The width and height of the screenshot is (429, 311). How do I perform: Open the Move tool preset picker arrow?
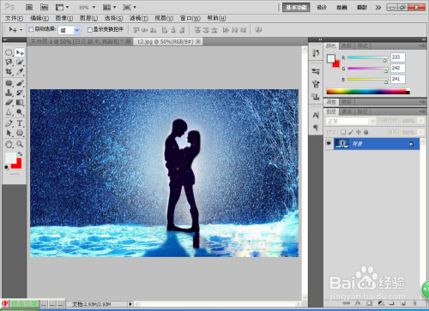pyautogui.click(x=21, y=30)
